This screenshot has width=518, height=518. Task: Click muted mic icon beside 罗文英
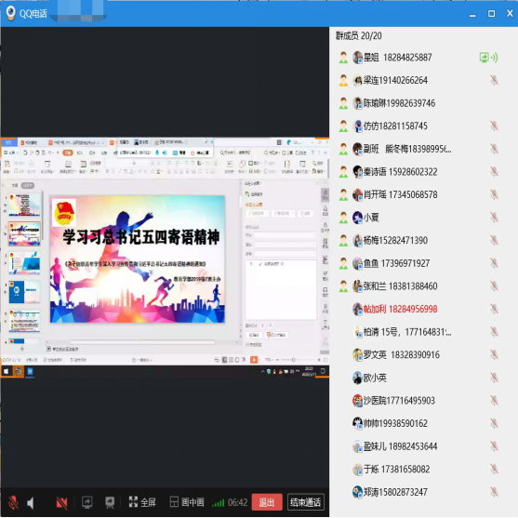coord(494,355)
